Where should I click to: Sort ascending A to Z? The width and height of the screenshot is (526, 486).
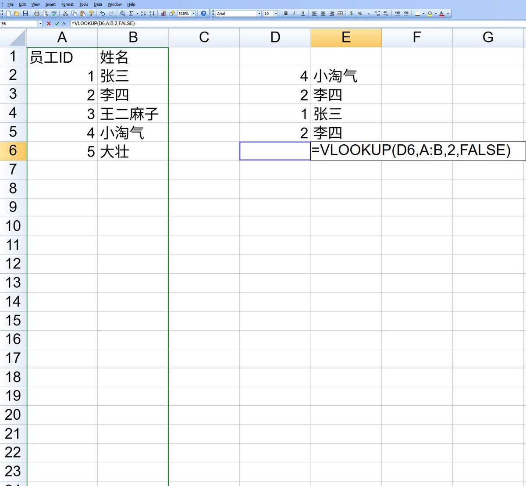click(x=143, y=14)
